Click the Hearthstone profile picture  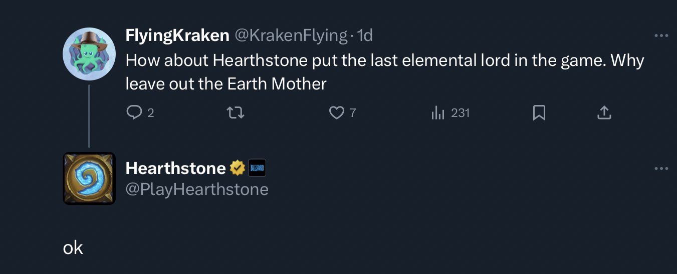[x=89, y=178]
